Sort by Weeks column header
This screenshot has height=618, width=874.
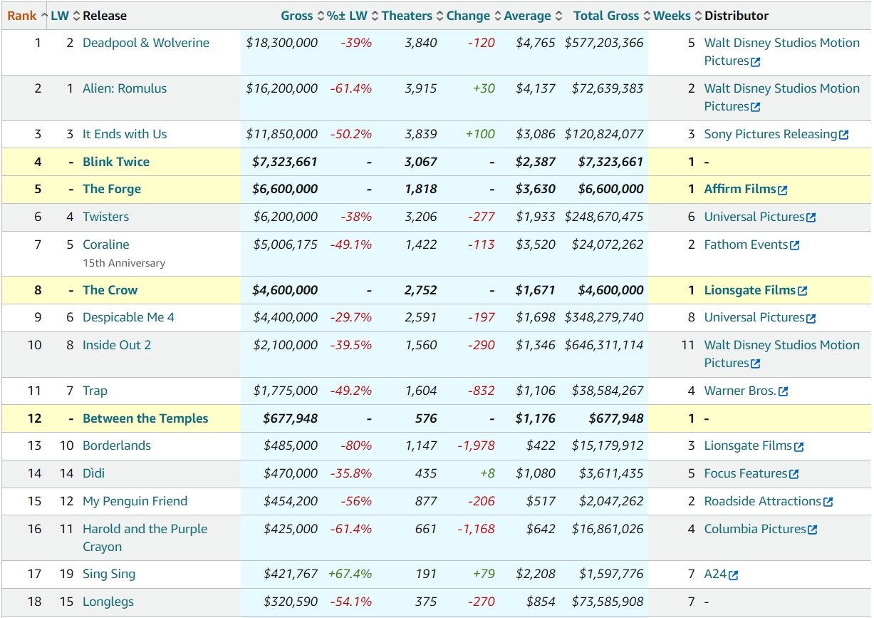click(672, 16)
